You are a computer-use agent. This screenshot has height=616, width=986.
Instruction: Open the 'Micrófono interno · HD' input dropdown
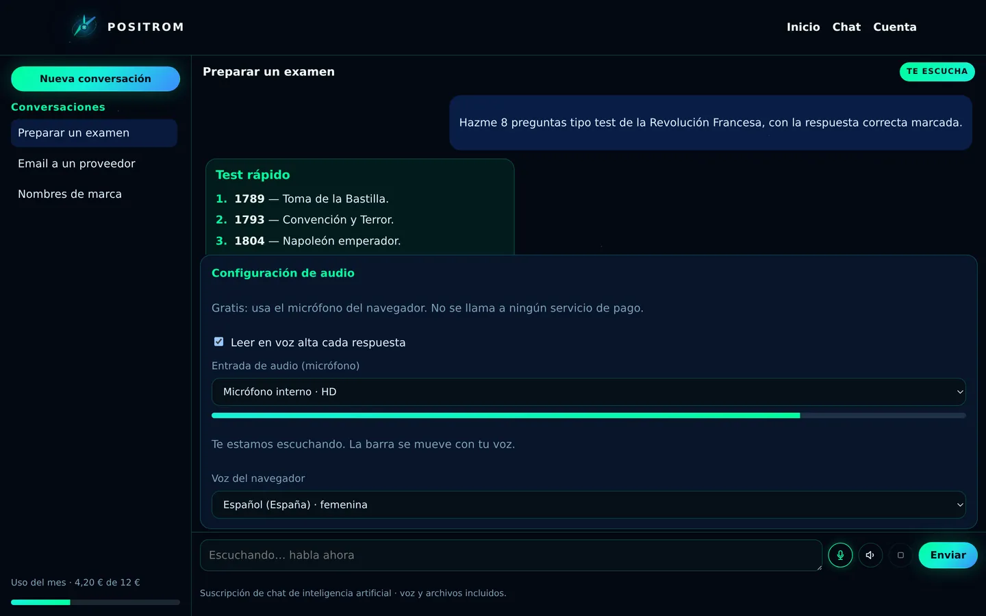tap(588, 392)
